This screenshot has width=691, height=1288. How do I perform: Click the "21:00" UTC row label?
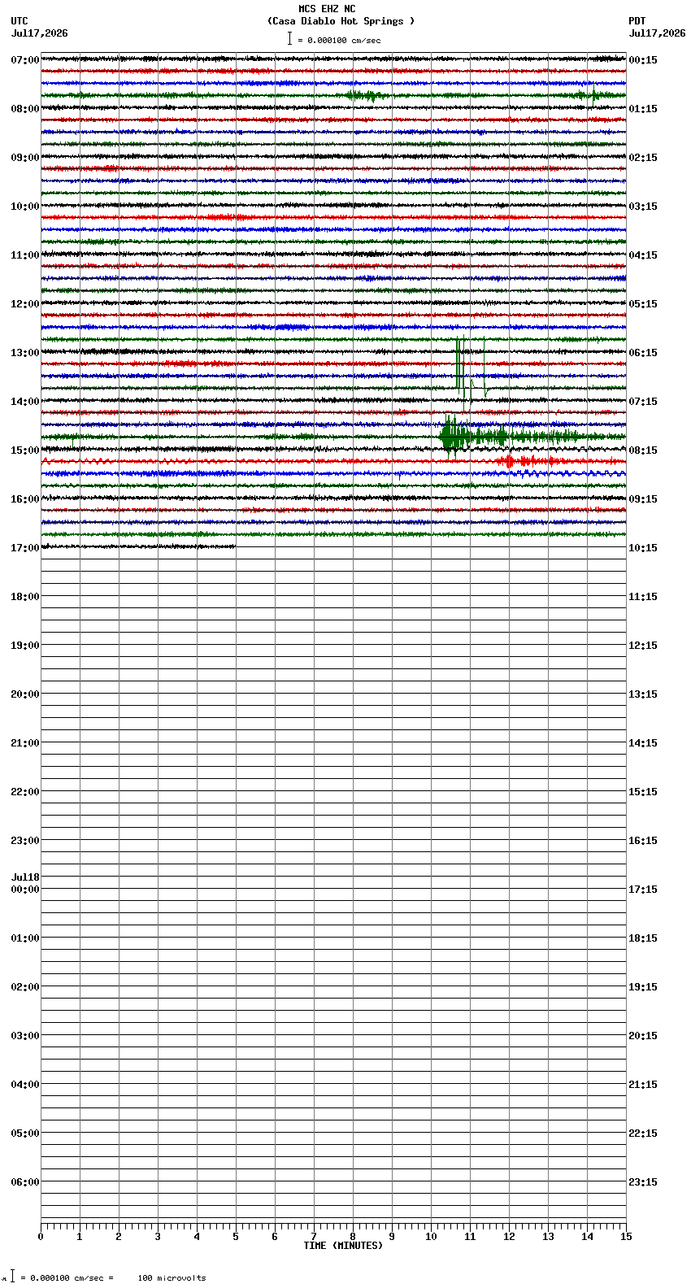coord(25,743)
